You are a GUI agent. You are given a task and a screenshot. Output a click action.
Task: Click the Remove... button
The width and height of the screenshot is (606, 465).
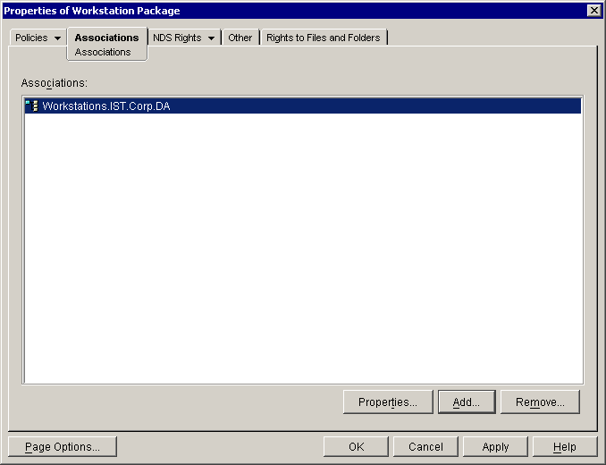pyautogui.click(x=540, y=402)
